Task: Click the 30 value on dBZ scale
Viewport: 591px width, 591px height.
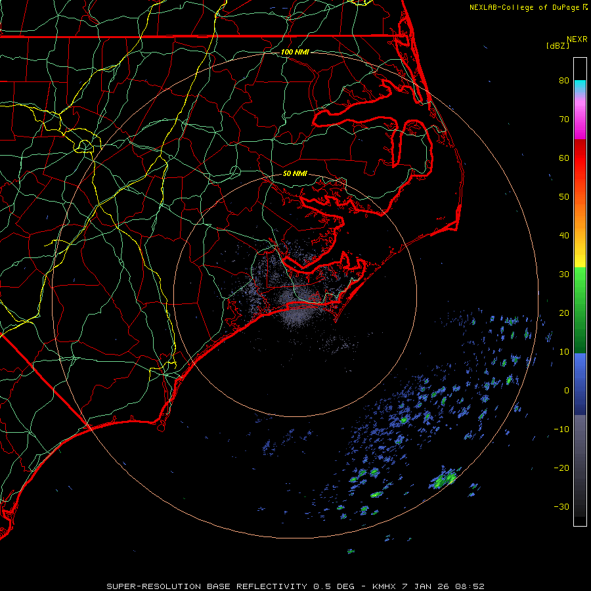Action: click(x=564, y=274)
